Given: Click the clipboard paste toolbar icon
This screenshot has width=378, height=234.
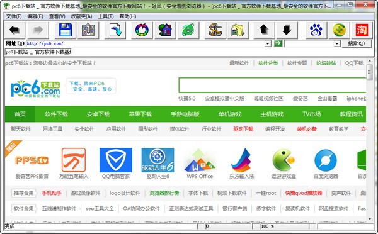Looking at the screenshot, I should click(88, 30).
